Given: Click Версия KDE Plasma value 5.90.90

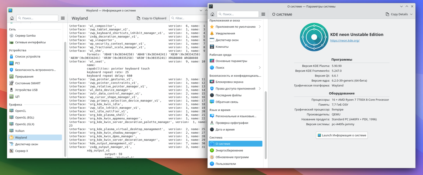Looking at the screenshot, I should (x=336, y=66).
